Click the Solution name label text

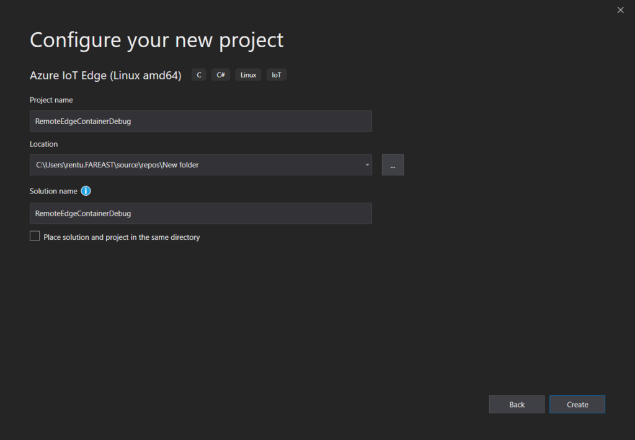53,191
